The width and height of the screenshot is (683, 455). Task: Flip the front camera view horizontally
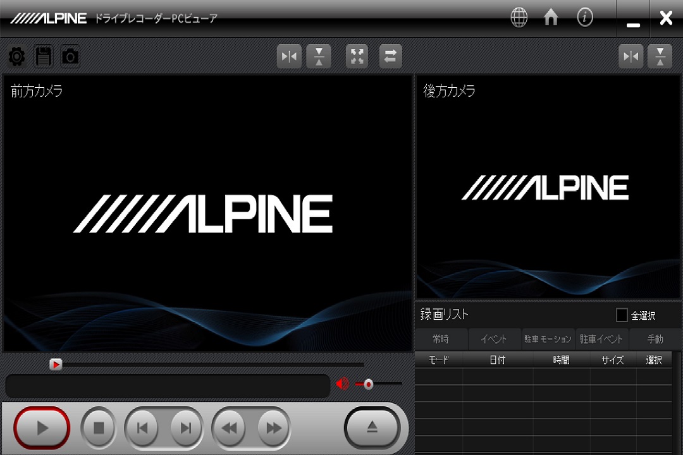[x=289, y=56]
